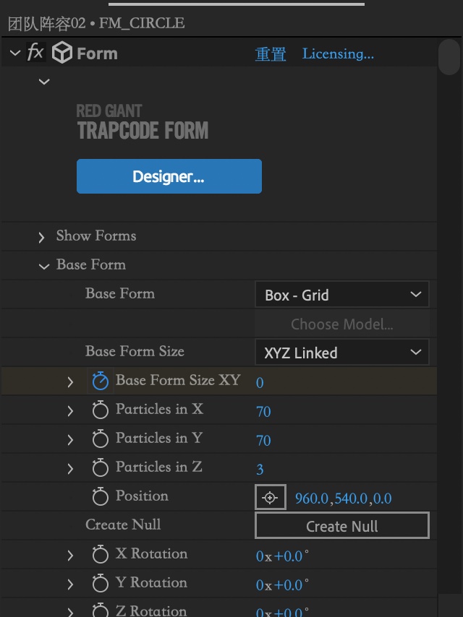463x617 pixels.
Task: Open the Base Form type dropdown
Action: [341, 295]
